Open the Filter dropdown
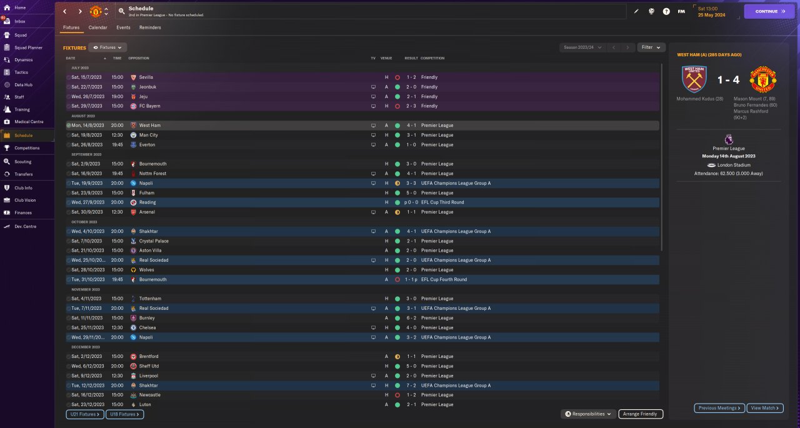800x428 pixels. click(651, 47)
